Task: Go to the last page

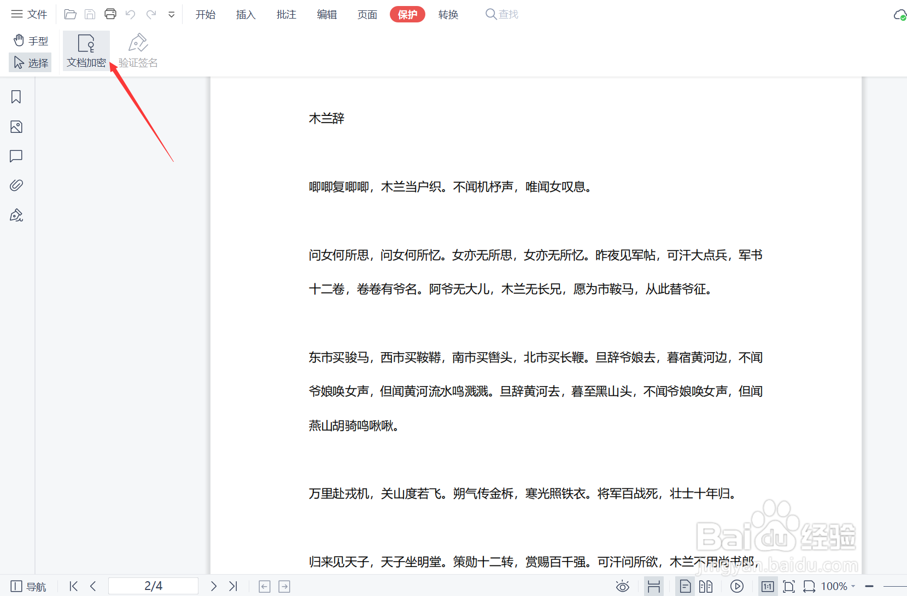Action: click(x=233, y=586)
